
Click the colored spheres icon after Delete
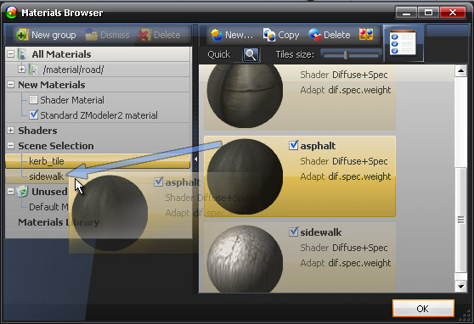(x=366, y=35)
